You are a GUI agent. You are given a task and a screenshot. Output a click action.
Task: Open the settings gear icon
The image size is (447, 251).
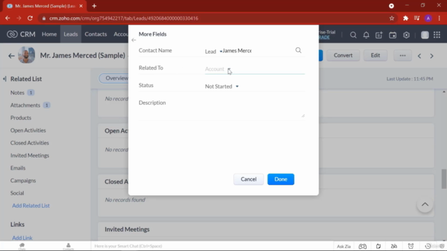point(406,35)
